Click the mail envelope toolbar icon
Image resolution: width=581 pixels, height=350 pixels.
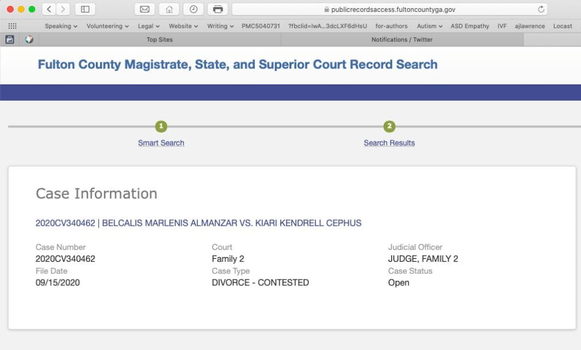[x=144, y=9]
